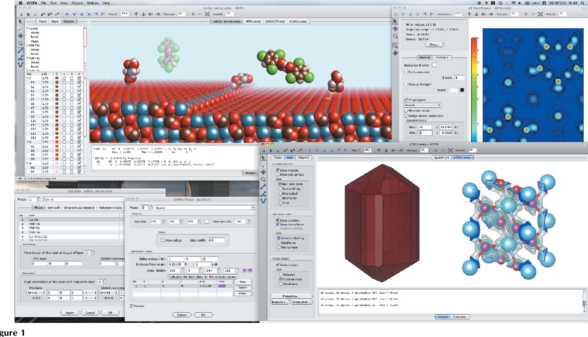Fit to window icon in XTiO2 toolbar

(x=450, y=151)
